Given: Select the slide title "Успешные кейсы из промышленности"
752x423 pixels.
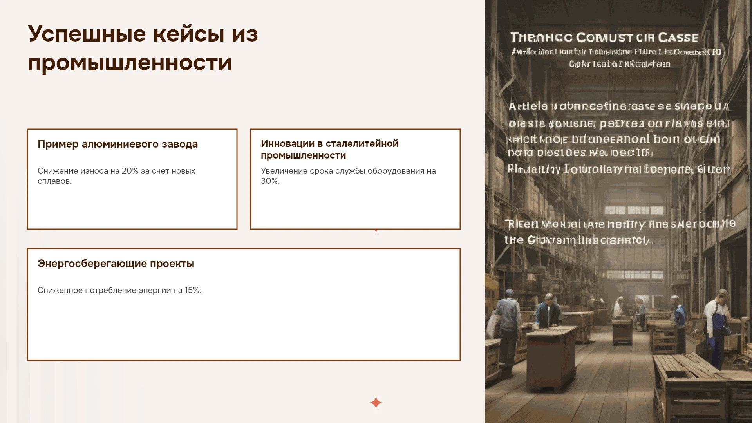Looking at the screenshot, I should 143,48.
